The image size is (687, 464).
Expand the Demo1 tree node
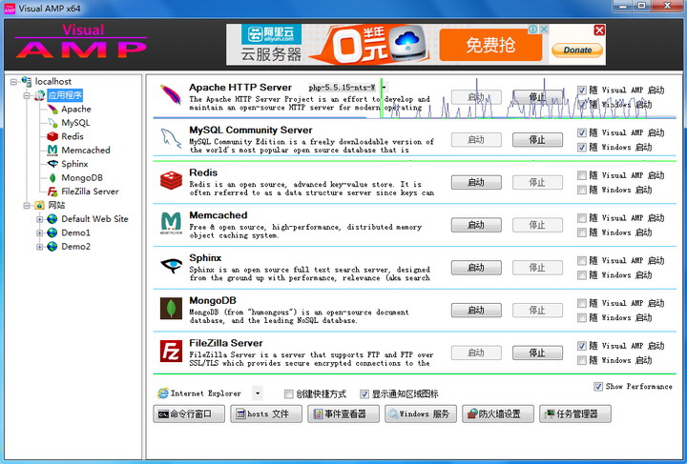pyautogui.click(x=39, y=232)
